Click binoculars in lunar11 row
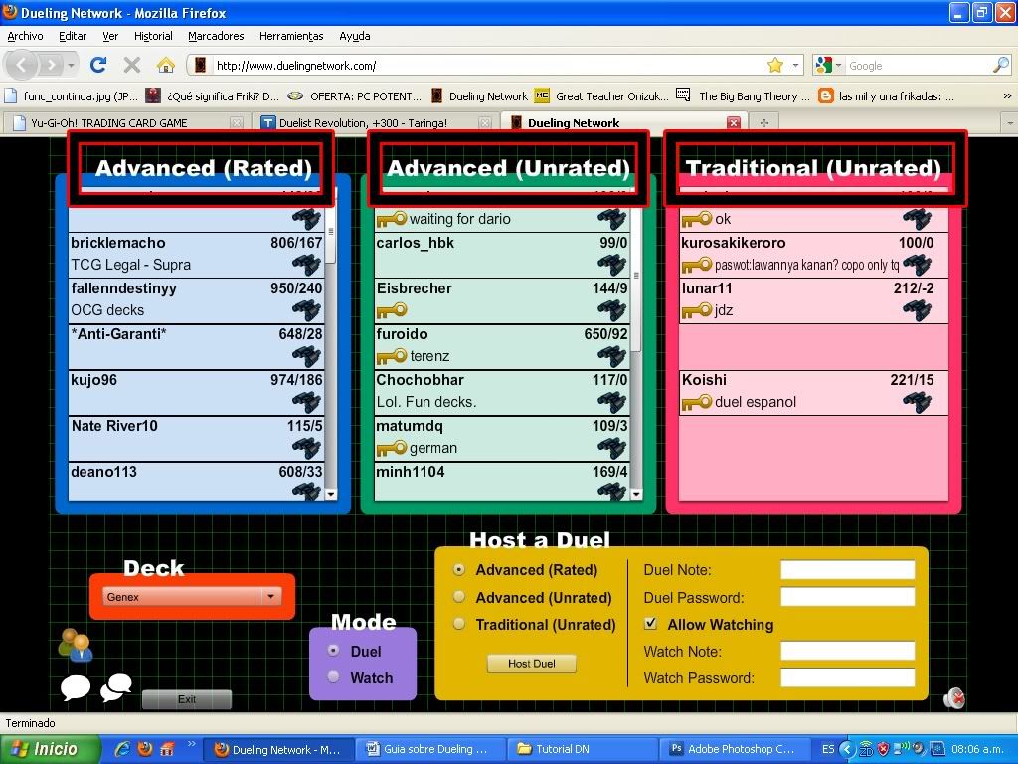1018x764 pixels. pos(917,310)
